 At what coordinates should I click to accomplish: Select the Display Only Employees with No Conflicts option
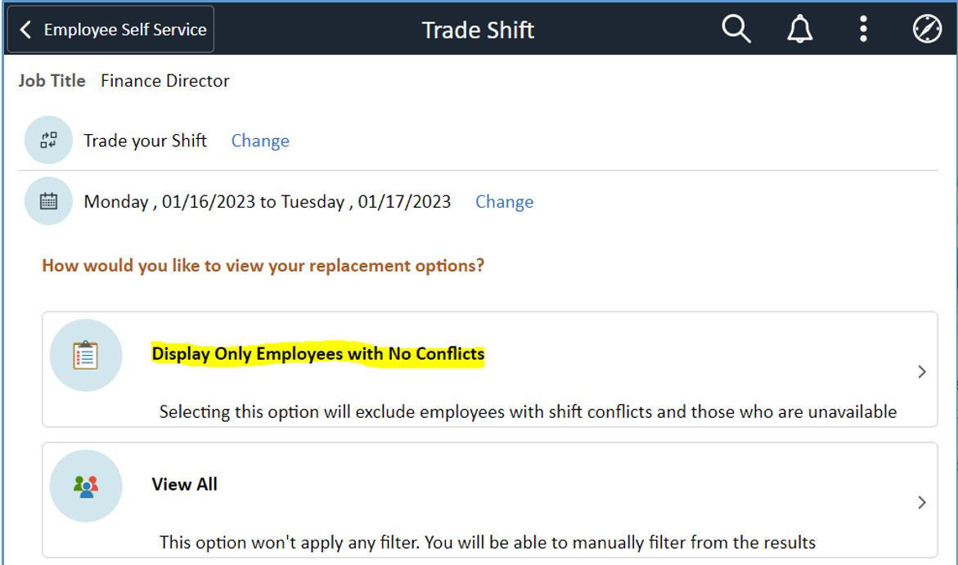pos(317,353)
